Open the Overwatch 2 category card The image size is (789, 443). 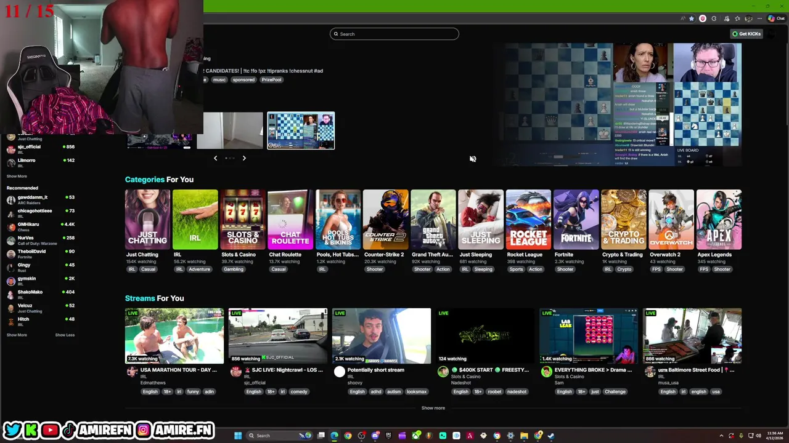point(671,220)
